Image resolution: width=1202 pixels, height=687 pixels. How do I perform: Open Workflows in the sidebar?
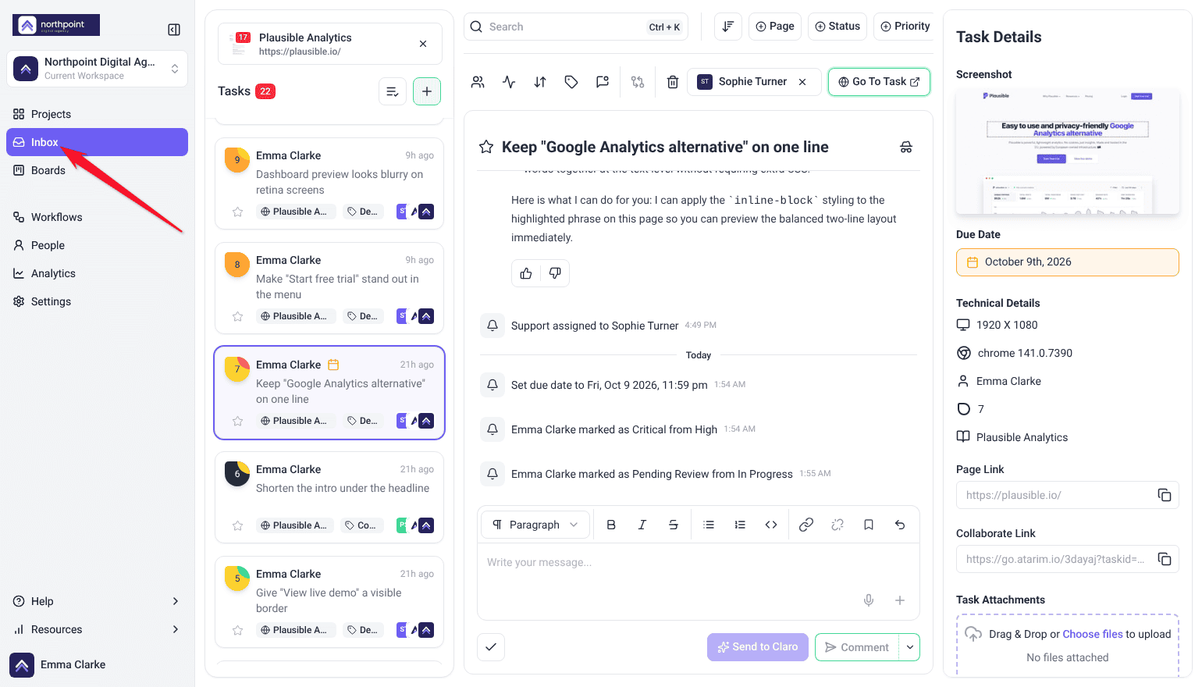click(x=97, y=217)
